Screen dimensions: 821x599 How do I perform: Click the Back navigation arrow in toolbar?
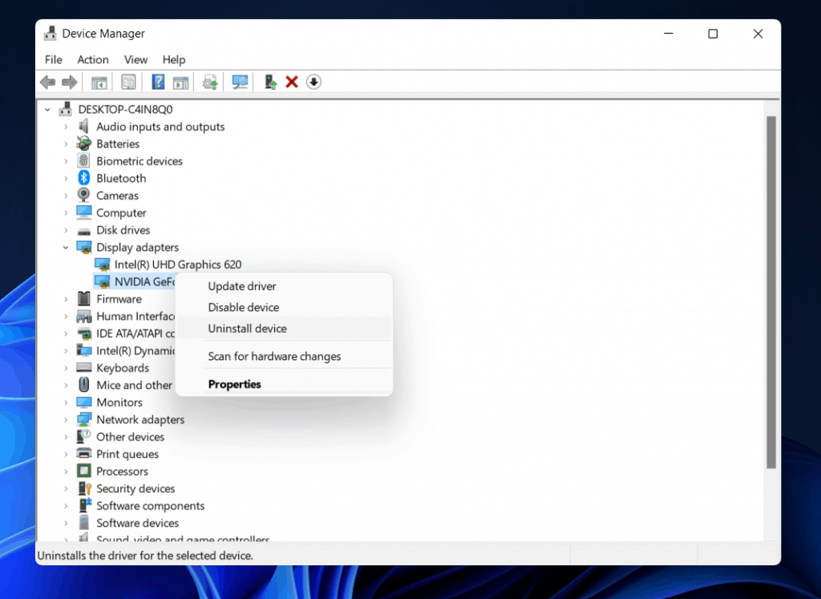click(48, 82)
